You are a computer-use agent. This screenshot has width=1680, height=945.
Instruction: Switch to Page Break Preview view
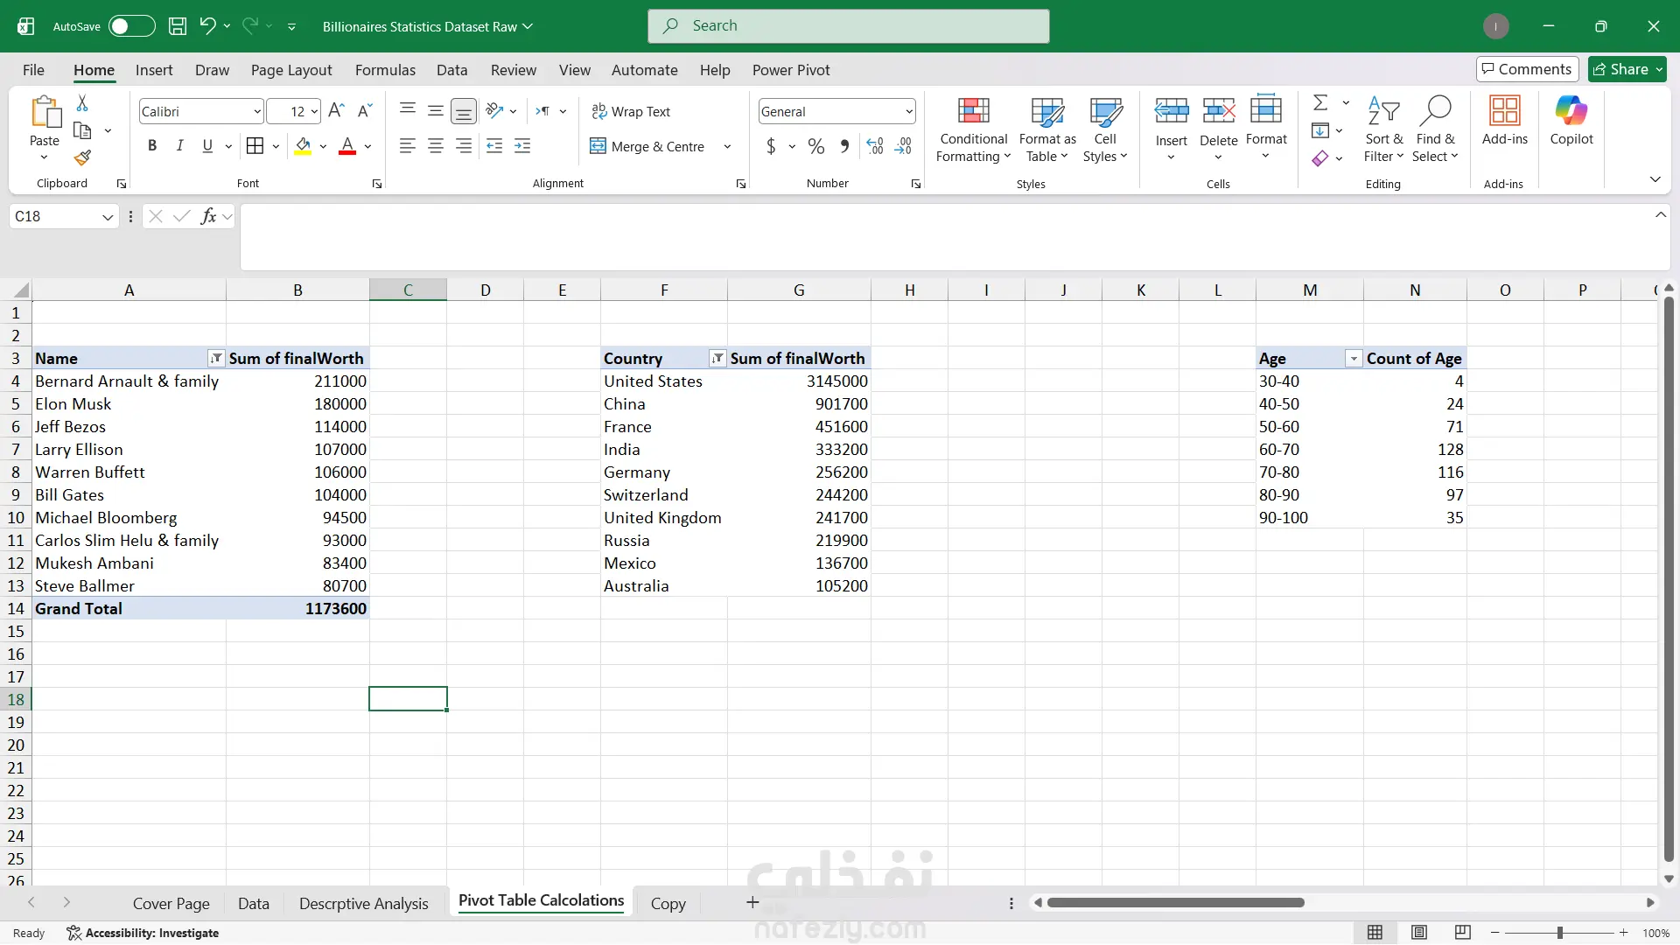point(1462,933)
